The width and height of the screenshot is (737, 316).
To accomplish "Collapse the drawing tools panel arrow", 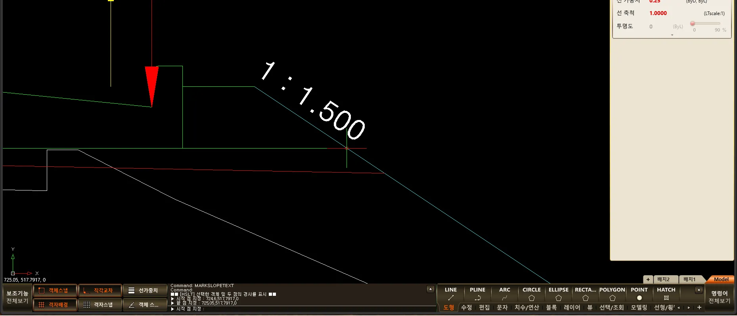I will tap(699, 290).
